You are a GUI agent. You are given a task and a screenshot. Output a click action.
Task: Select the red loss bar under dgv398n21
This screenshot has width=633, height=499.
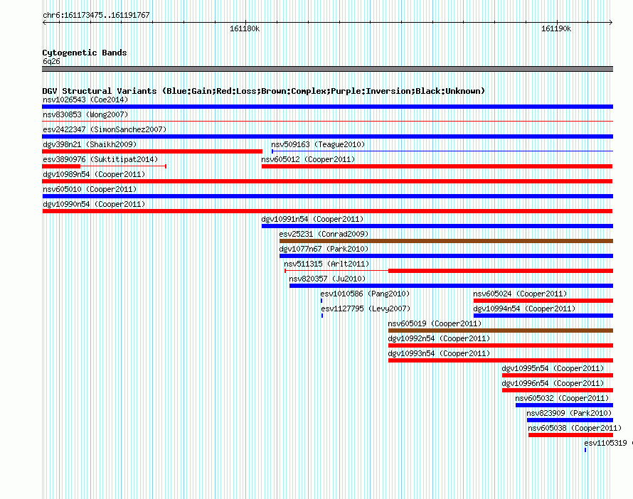(152, 151)
